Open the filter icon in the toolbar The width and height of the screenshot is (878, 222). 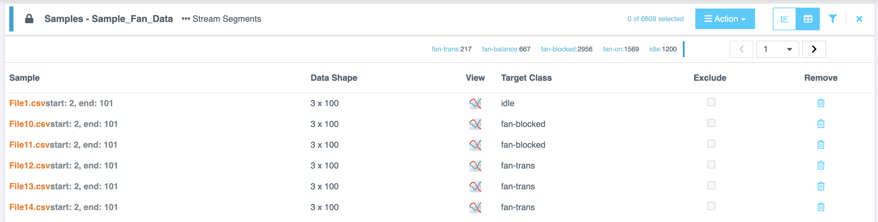[833, 19]
